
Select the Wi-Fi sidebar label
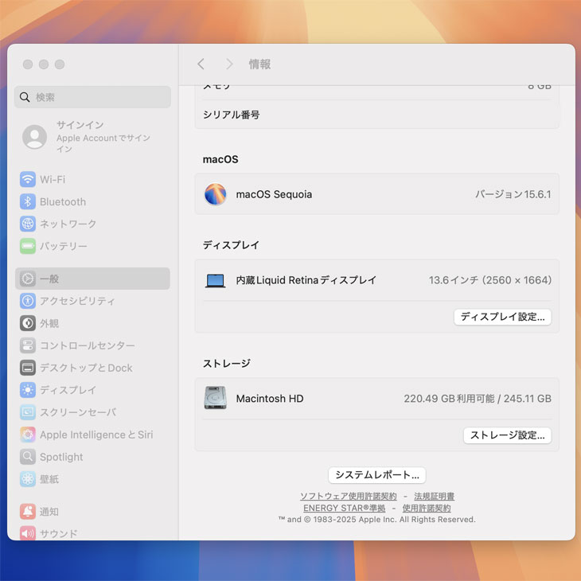pyautogui.click(x=53, y=179)
